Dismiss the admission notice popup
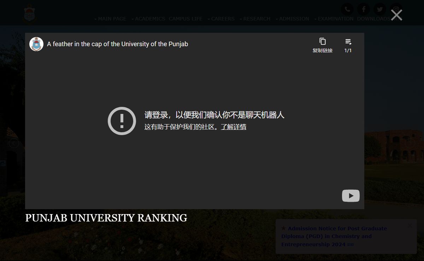 click(x=410, y=225)
